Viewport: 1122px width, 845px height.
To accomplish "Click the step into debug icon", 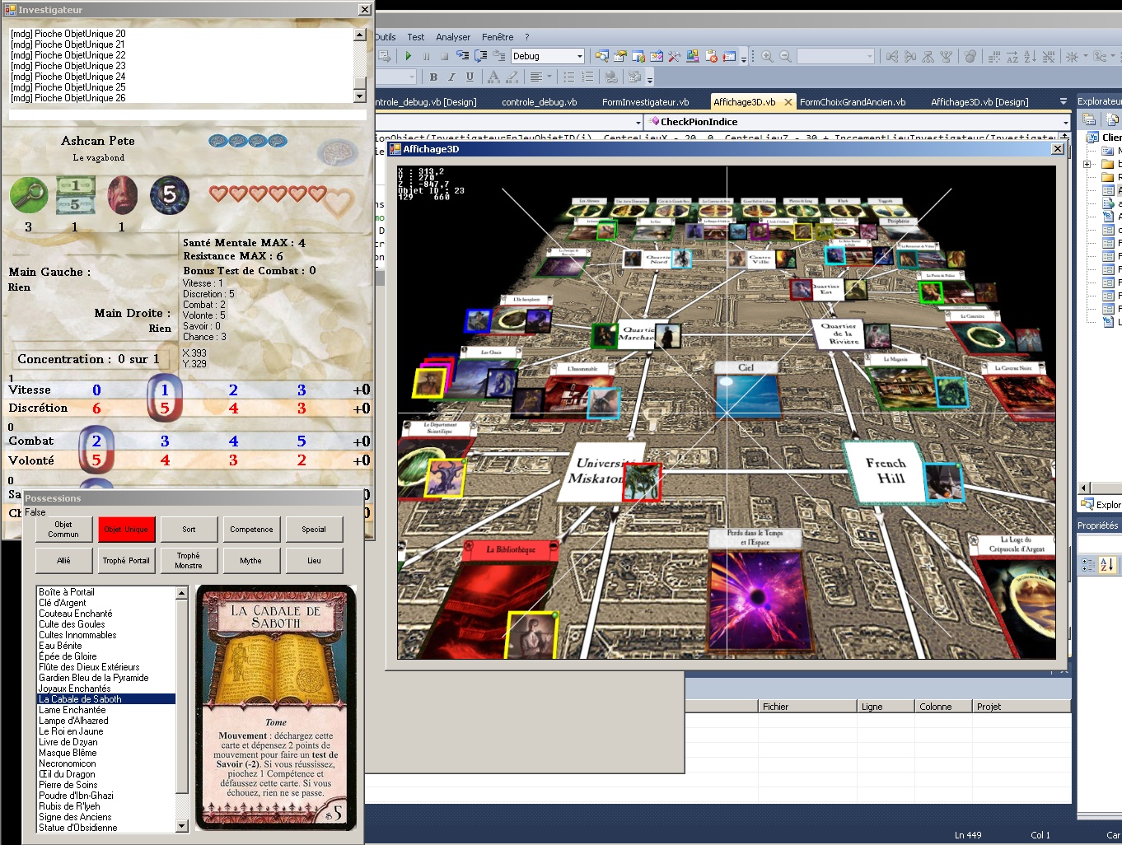I will [x=462, y=56].
